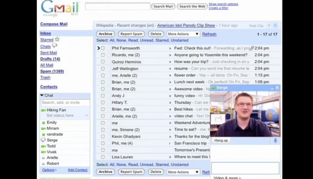Collapse the Chat section triangle
Image resolution: width=313 pixels, height=179 pixels.
click(x=42, y=95)
